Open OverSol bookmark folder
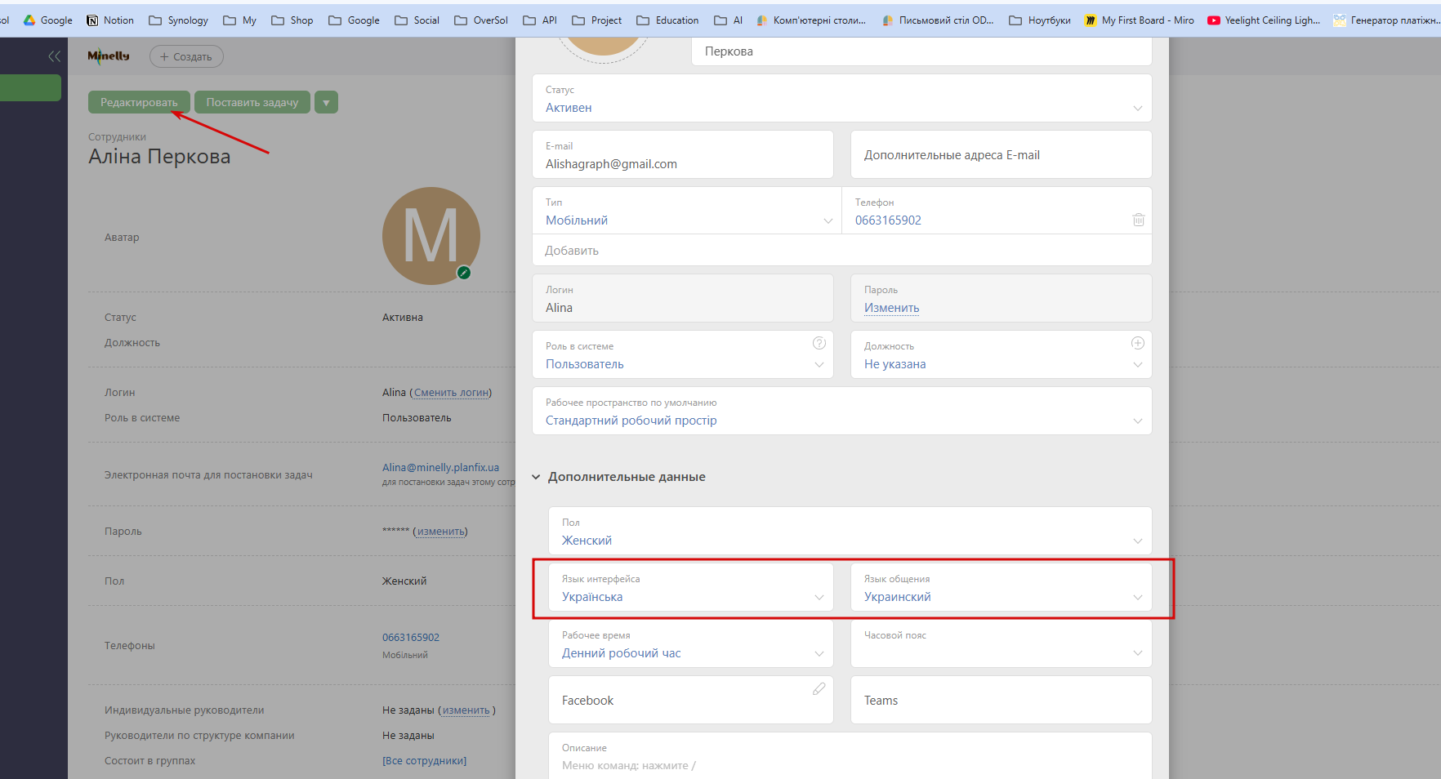 click(x=481, y=20)
